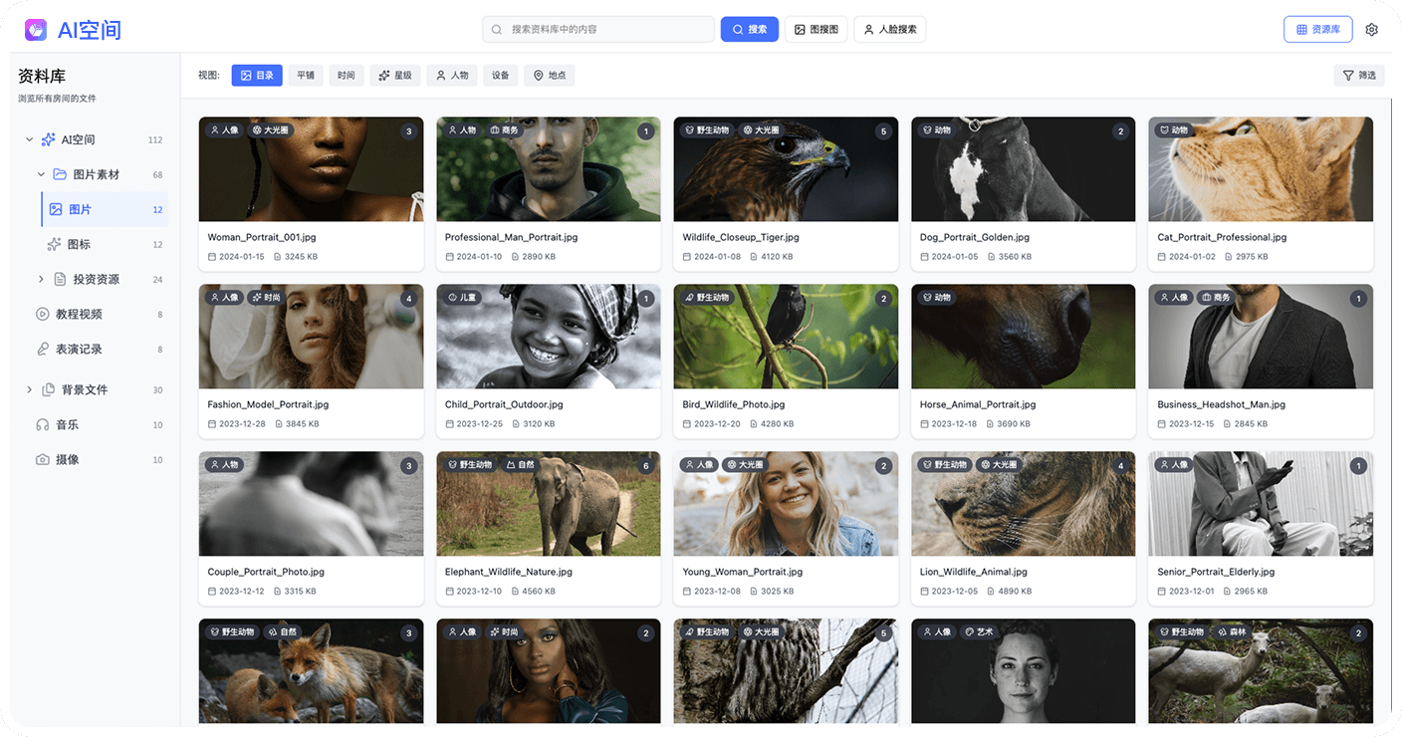The image size is (1402, 737).
Task: Open 图搜图 image search
Action: point(816,30)
